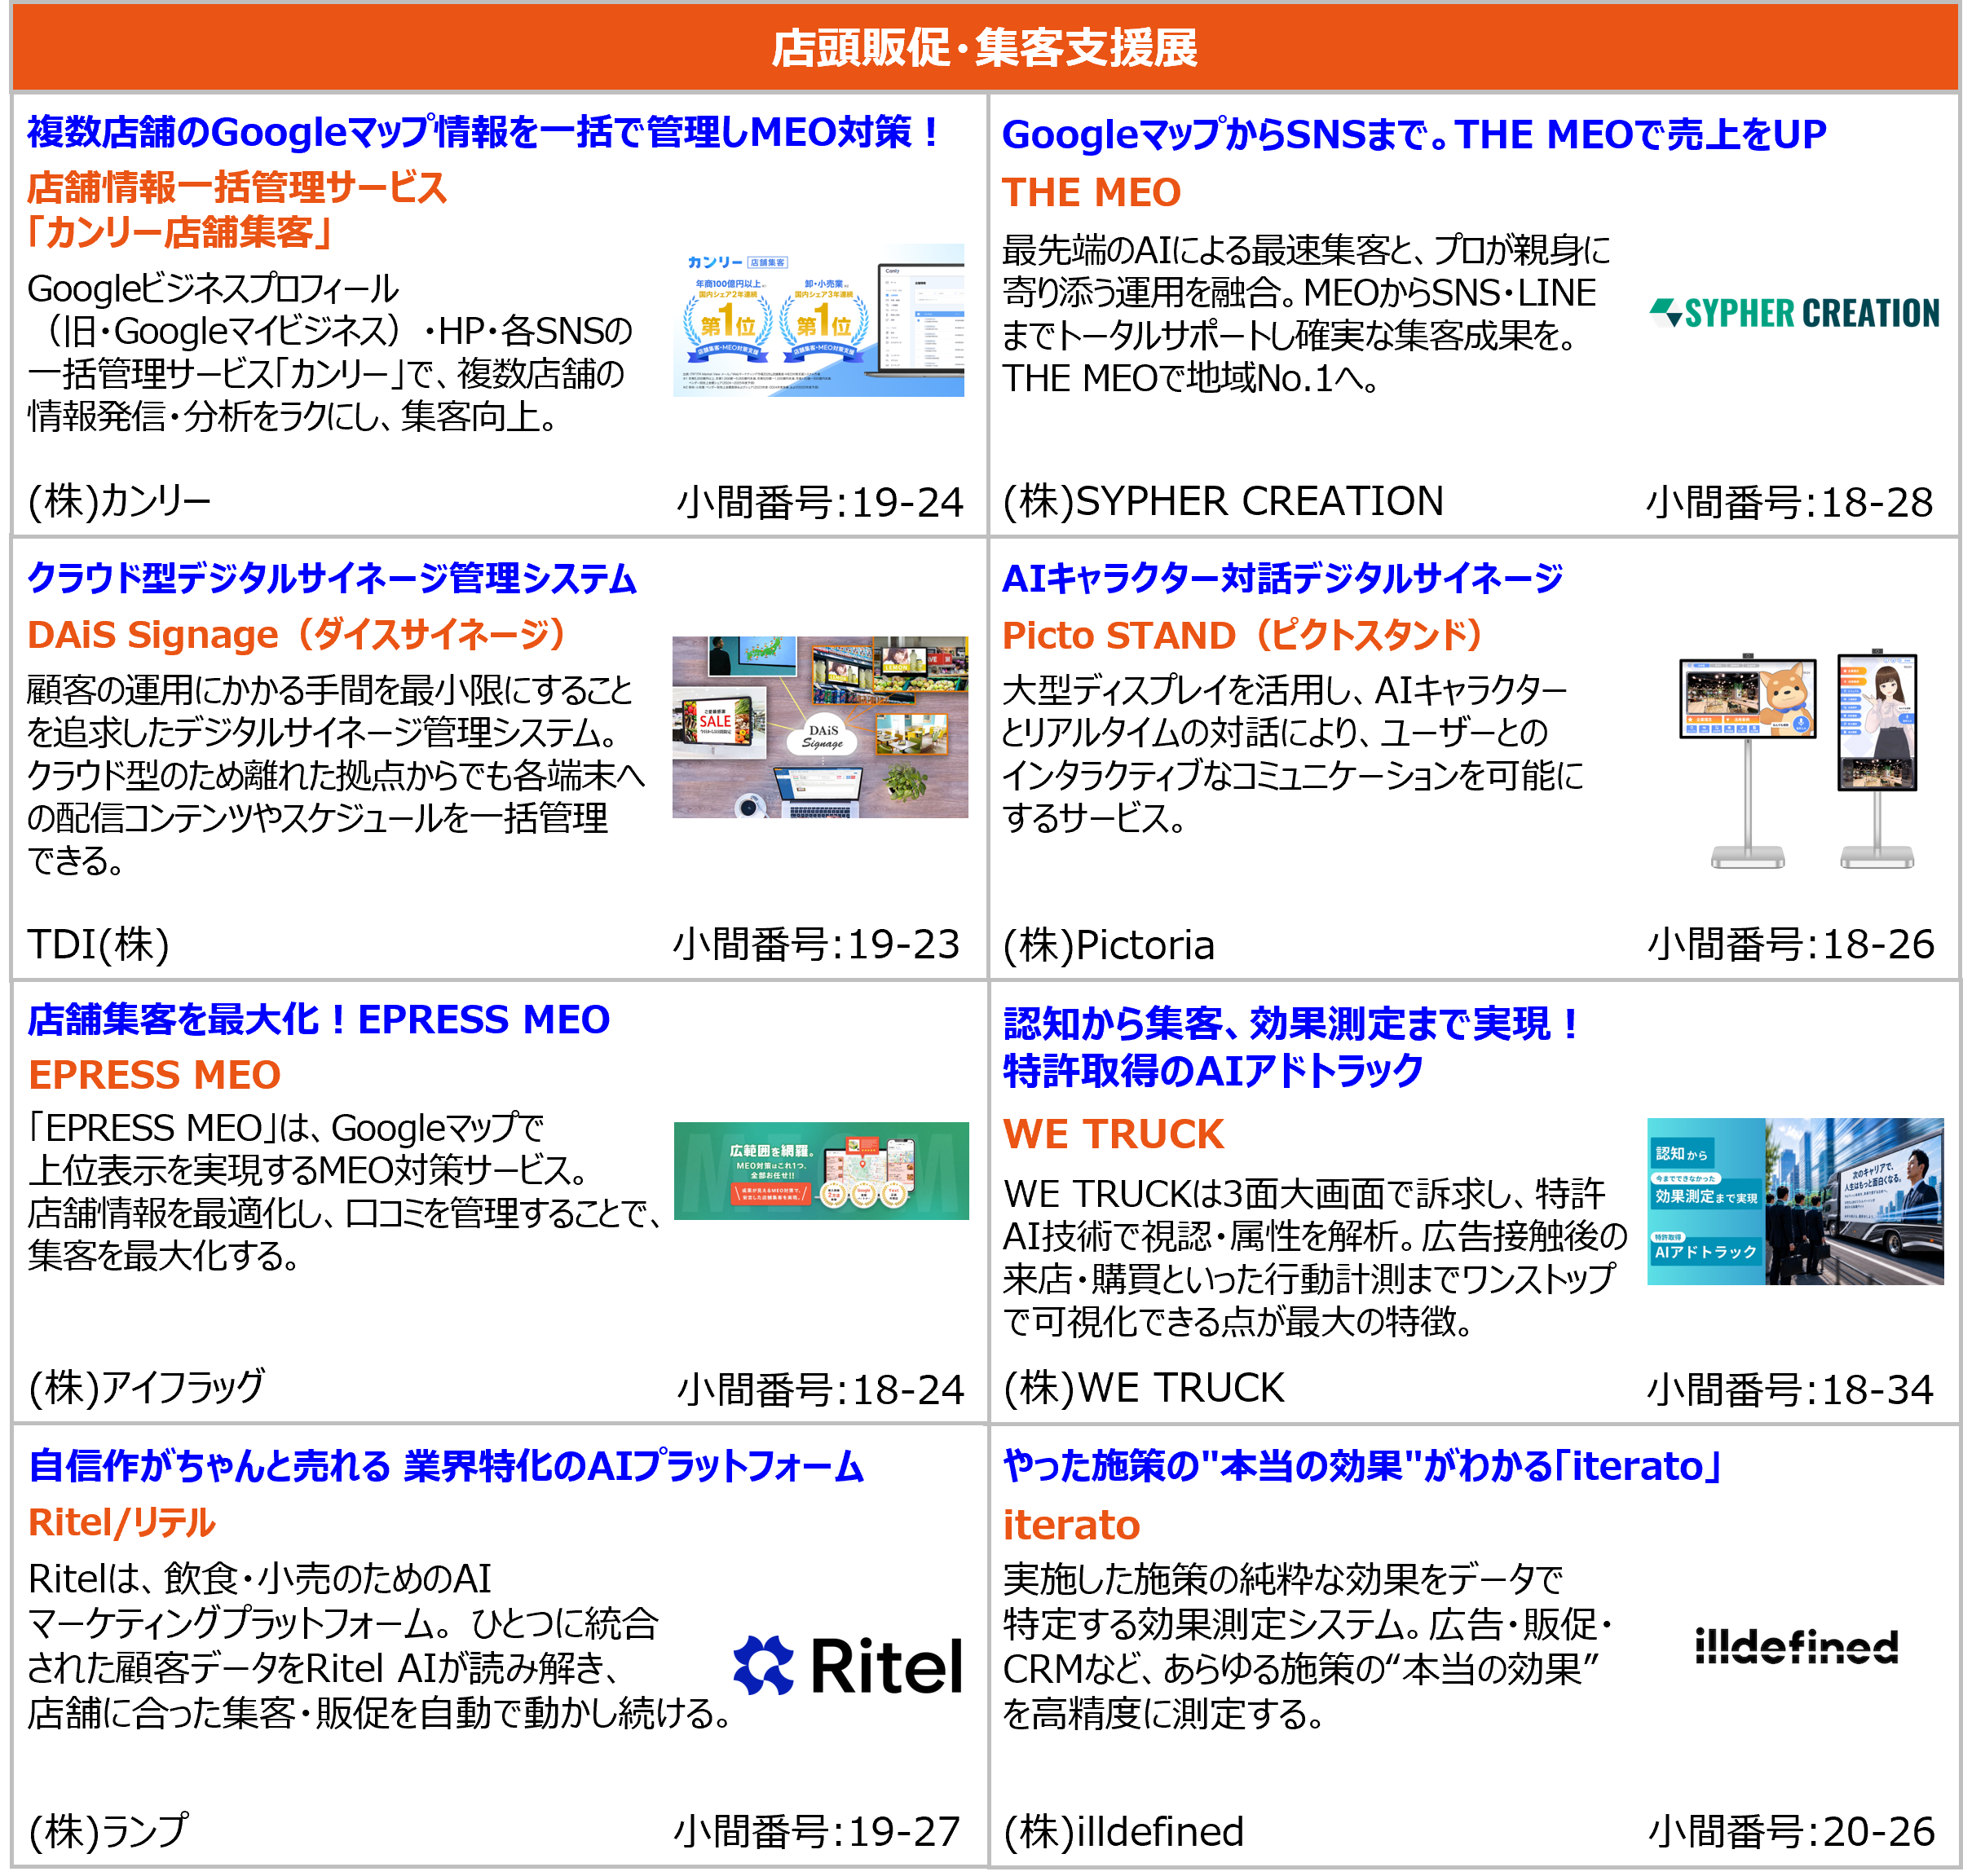This screenshot has height=1876, width=1963.
Task: Open the black illdefined logo image
Action: (1797, 1645)
